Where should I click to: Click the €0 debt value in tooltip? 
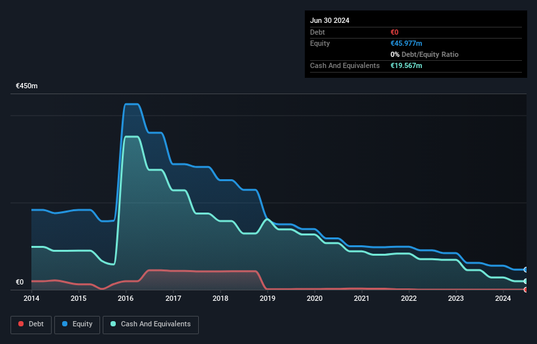tap(394, 32)
